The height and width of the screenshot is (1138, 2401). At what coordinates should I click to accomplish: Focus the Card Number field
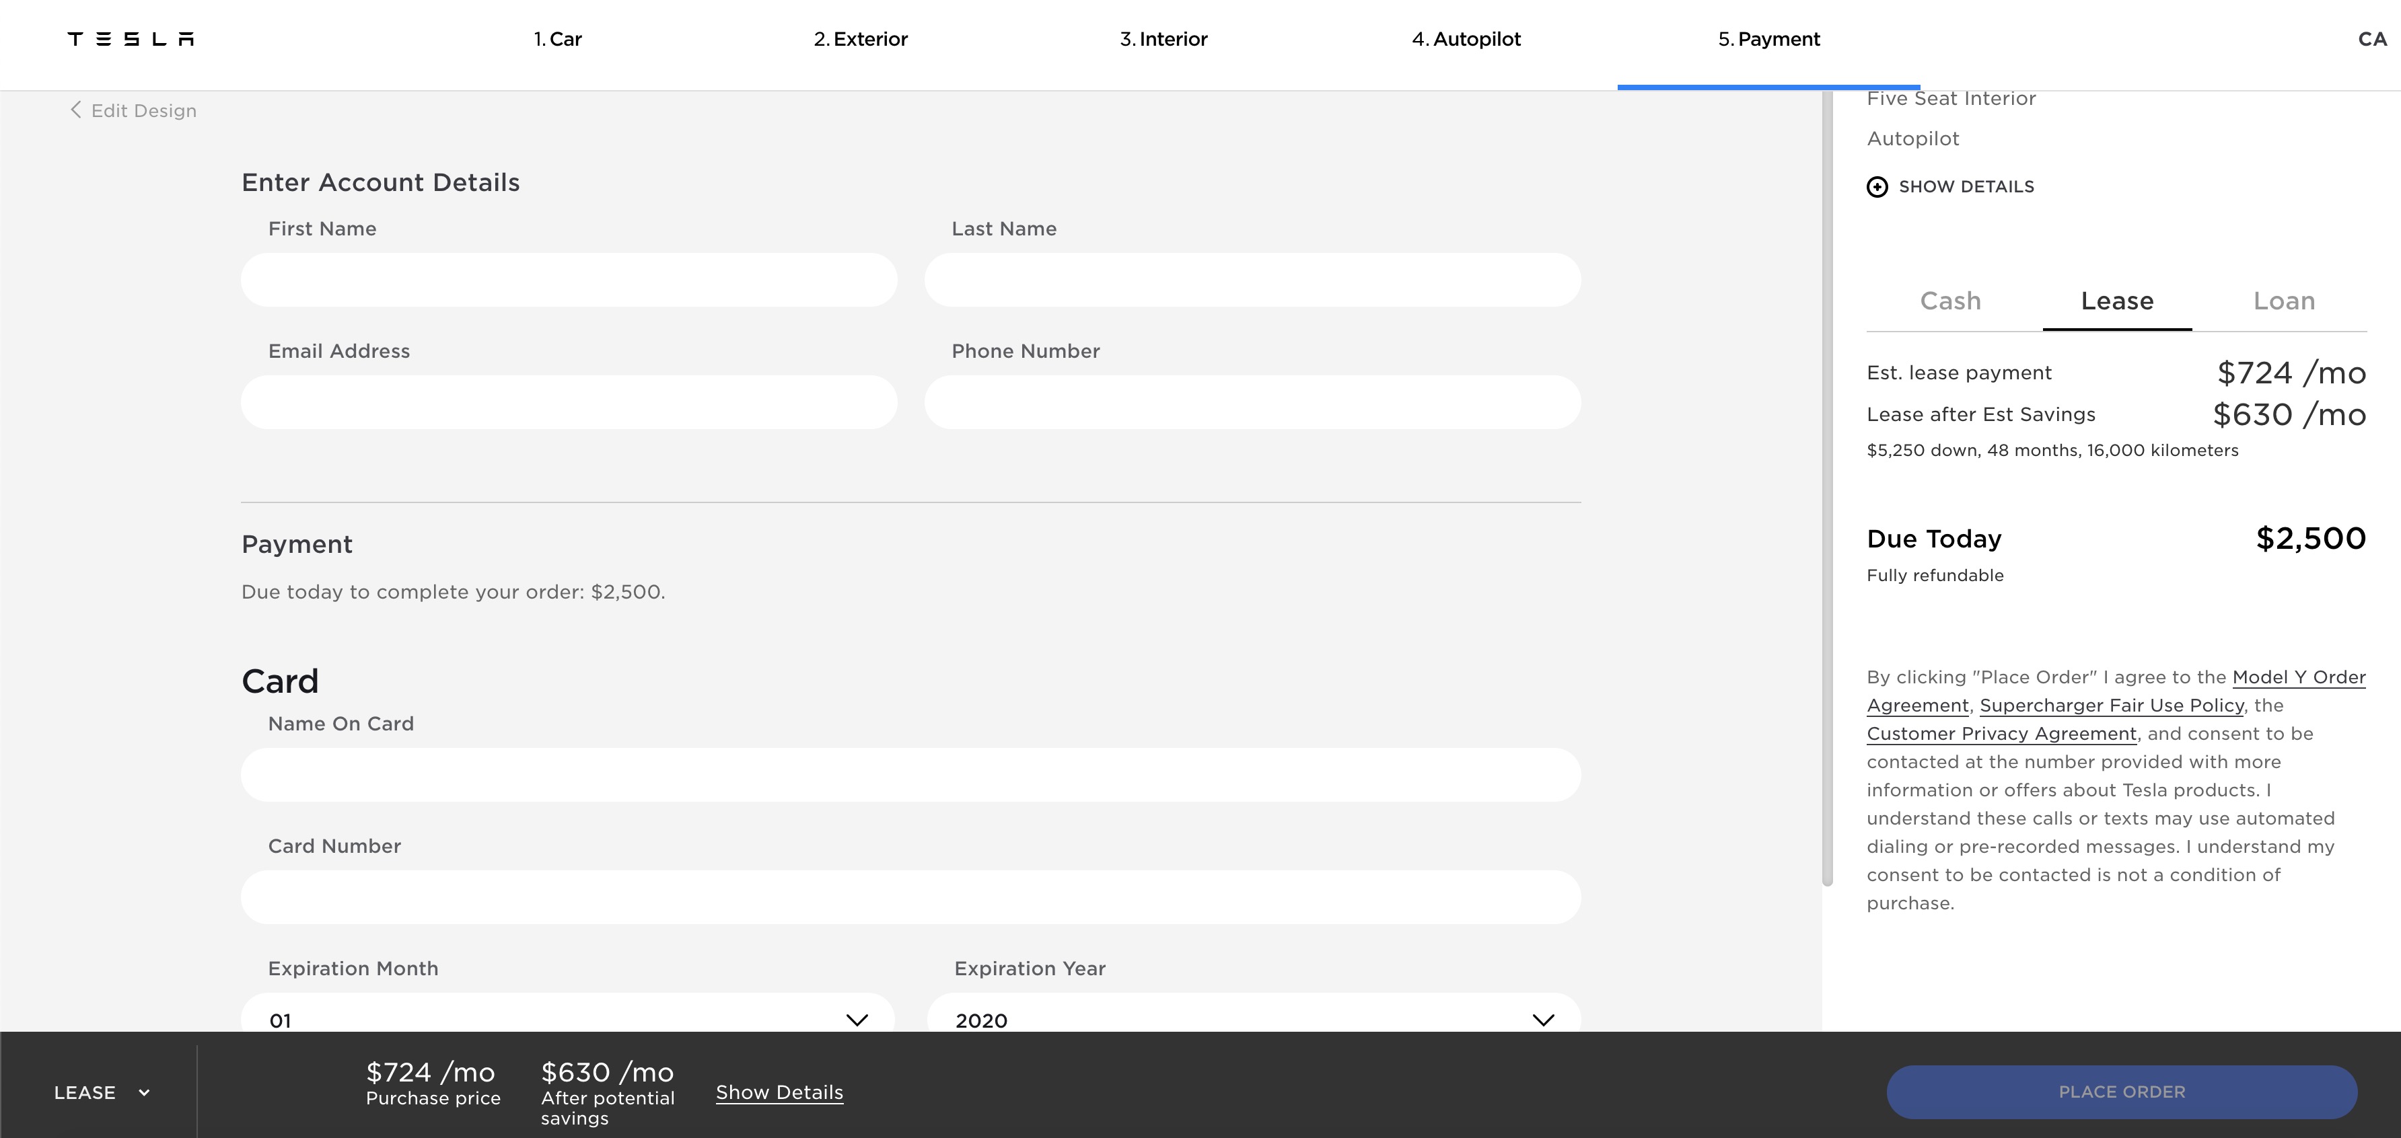(910, 897)
